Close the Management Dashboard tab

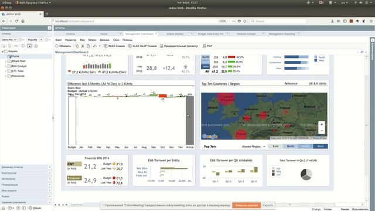coord(156,33)
